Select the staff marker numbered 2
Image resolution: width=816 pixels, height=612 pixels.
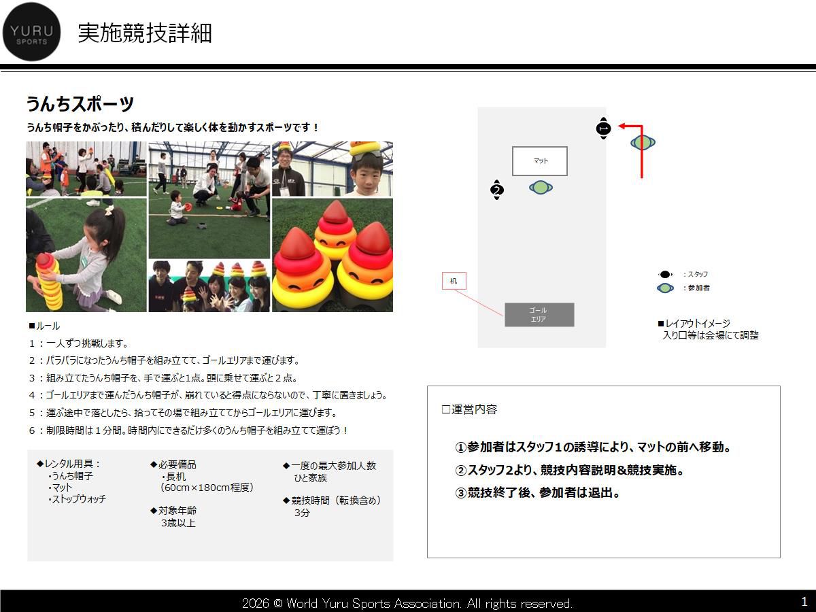[497, 190]
